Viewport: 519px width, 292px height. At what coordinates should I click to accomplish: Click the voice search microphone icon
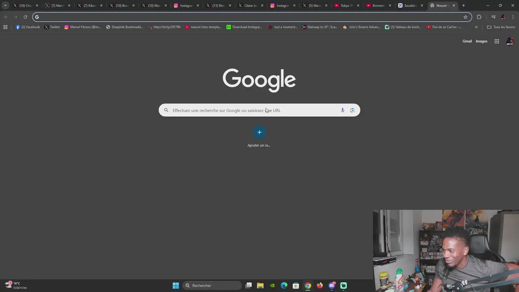[343, 110]
